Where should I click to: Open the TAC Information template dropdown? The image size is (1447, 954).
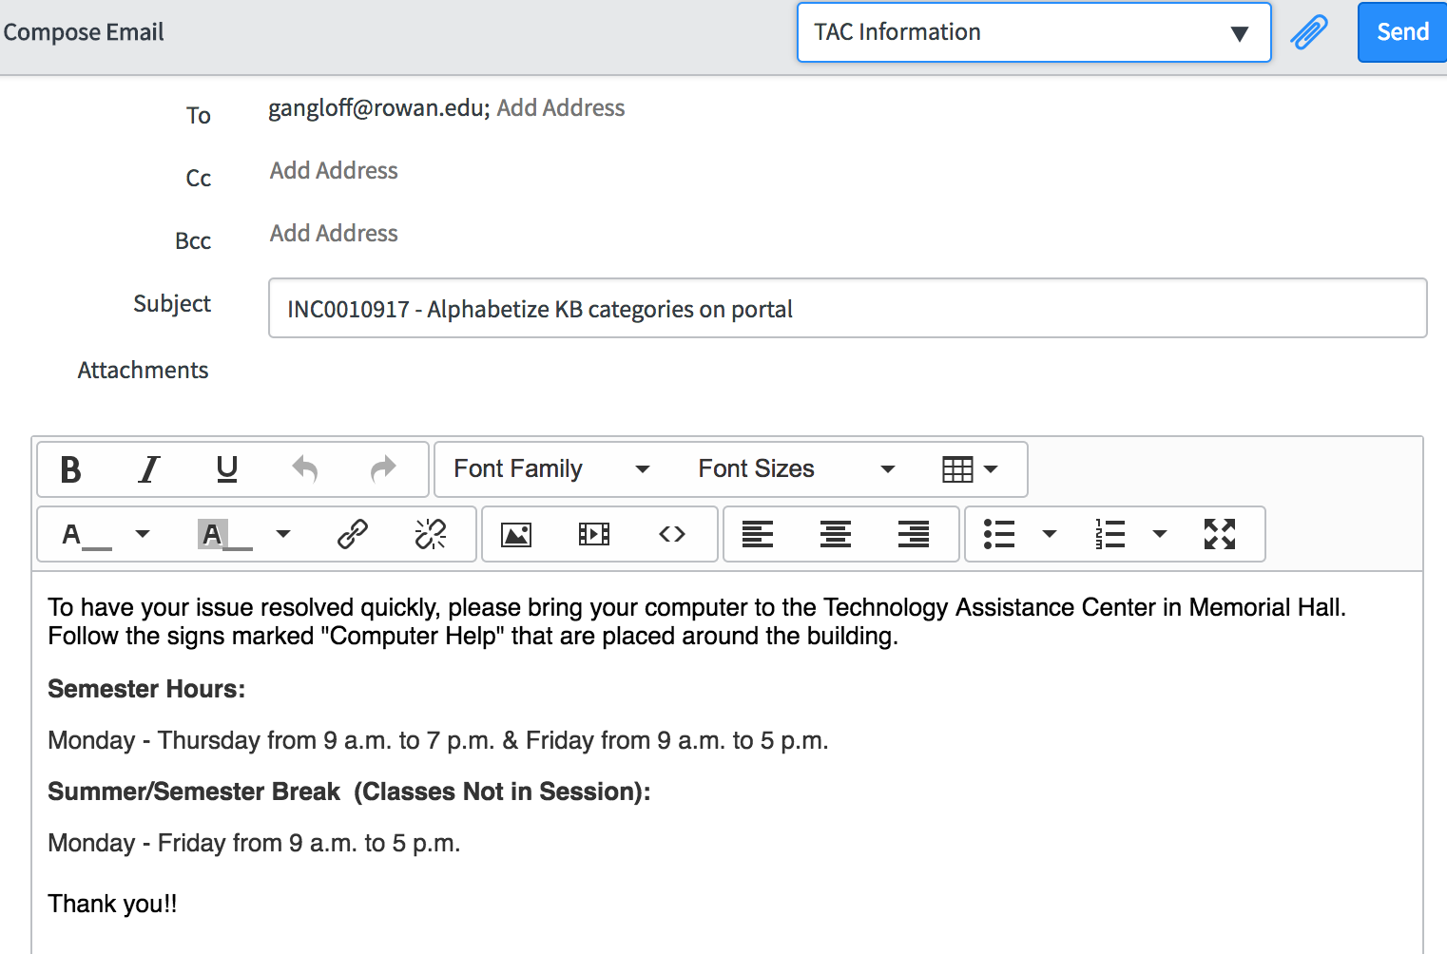(x=1034, y=32)
